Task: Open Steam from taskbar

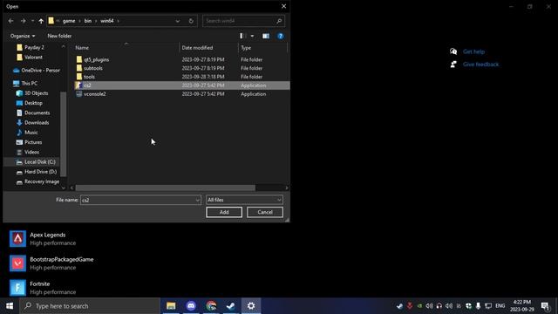Action: [x=231, y=306]
